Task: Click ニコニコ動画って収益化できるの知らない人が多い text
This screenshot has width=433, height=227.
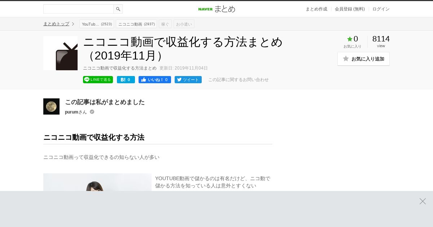Action: pos(101,157)
